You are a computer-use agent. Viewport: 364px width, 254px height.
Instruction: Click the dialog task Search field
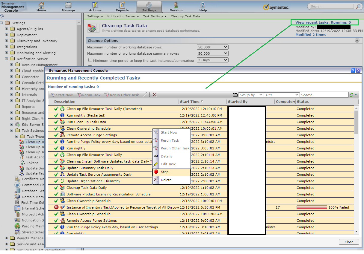coord(324,95)
